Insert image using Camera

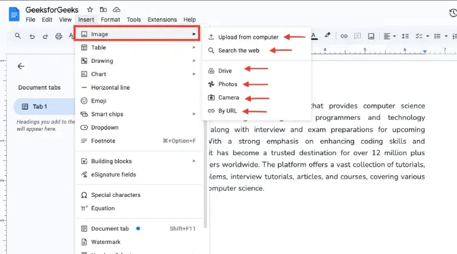tap(256, 98)
